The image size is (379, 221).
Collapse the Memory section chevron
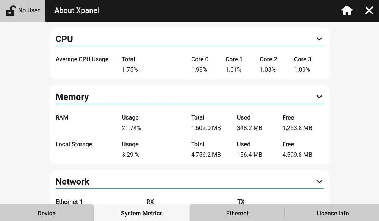coord(319,97)
